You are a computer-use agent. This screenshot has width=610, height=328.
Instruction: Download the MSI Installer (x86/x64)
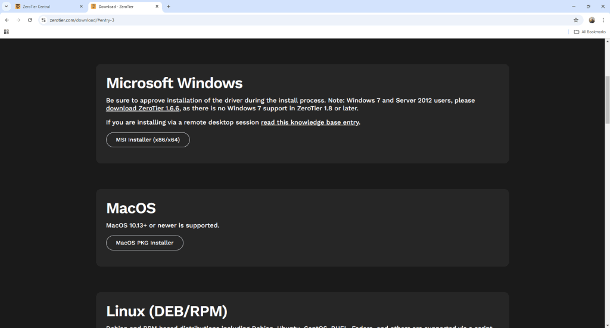pos(148,140)
